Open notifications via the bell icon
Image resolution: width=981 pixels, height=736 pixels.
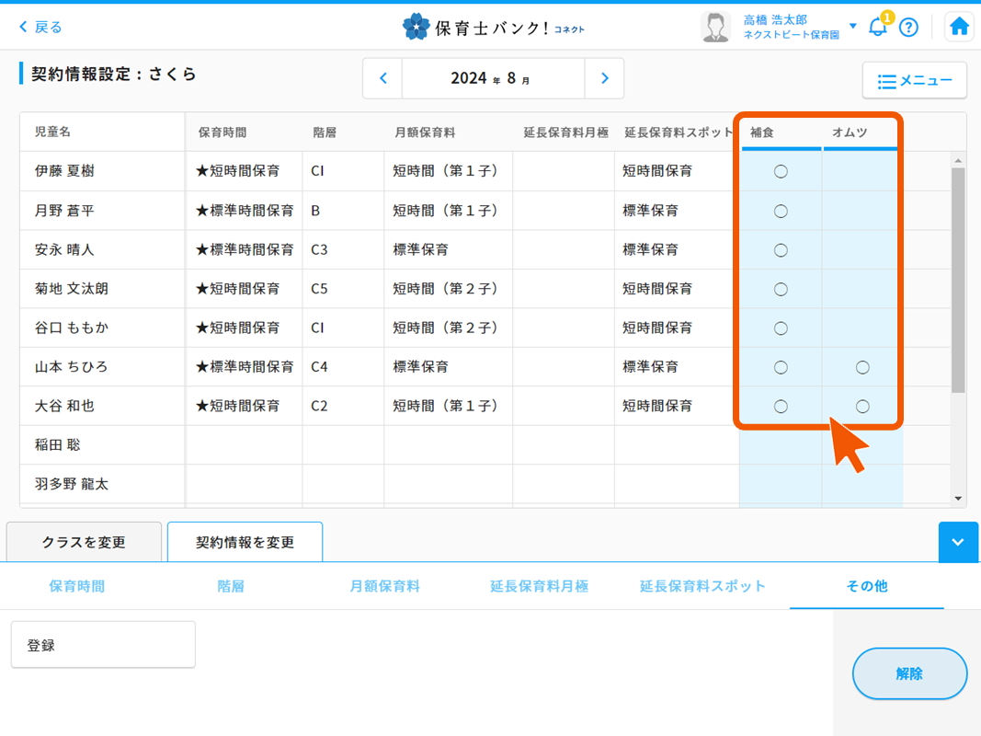(877, 27)
